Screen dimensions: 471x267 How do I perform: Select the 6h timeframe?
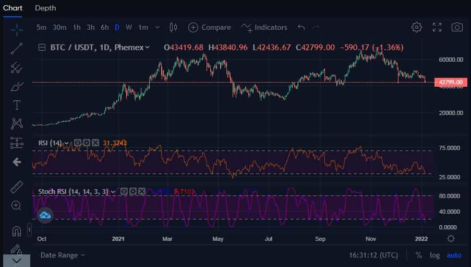click(x=104, y=27)
